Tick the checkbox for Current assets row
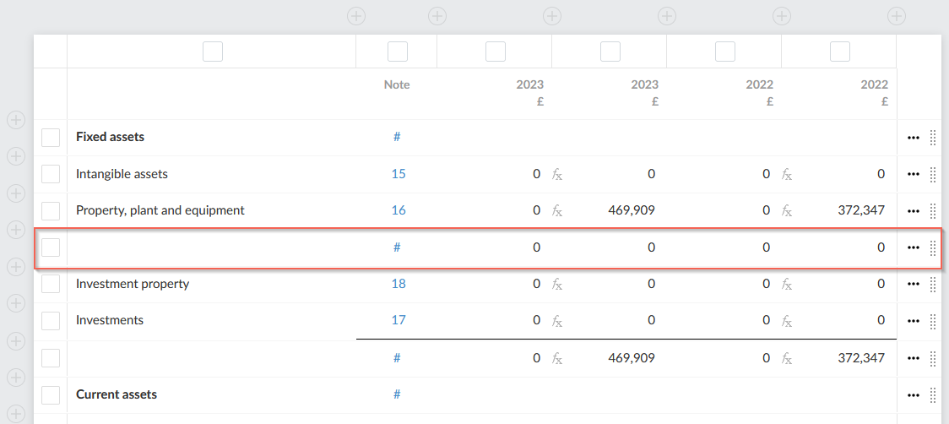This screenshot has width=949, height=424. [x=50, y=395]
